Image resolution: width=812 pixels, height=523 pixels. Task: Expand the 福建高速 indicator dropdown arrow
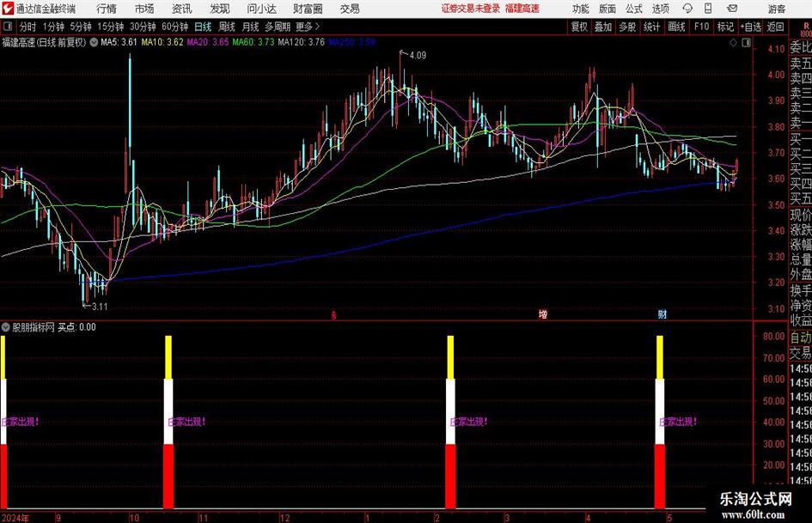[x=94, y=42]
